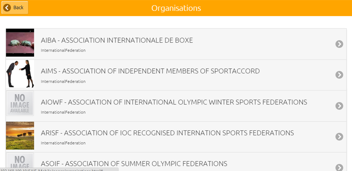Open AIOWF Olympic Winter Sports Federations entry
Screen dimensions: 352x171
pyautogui.click(x=174, y=102)
